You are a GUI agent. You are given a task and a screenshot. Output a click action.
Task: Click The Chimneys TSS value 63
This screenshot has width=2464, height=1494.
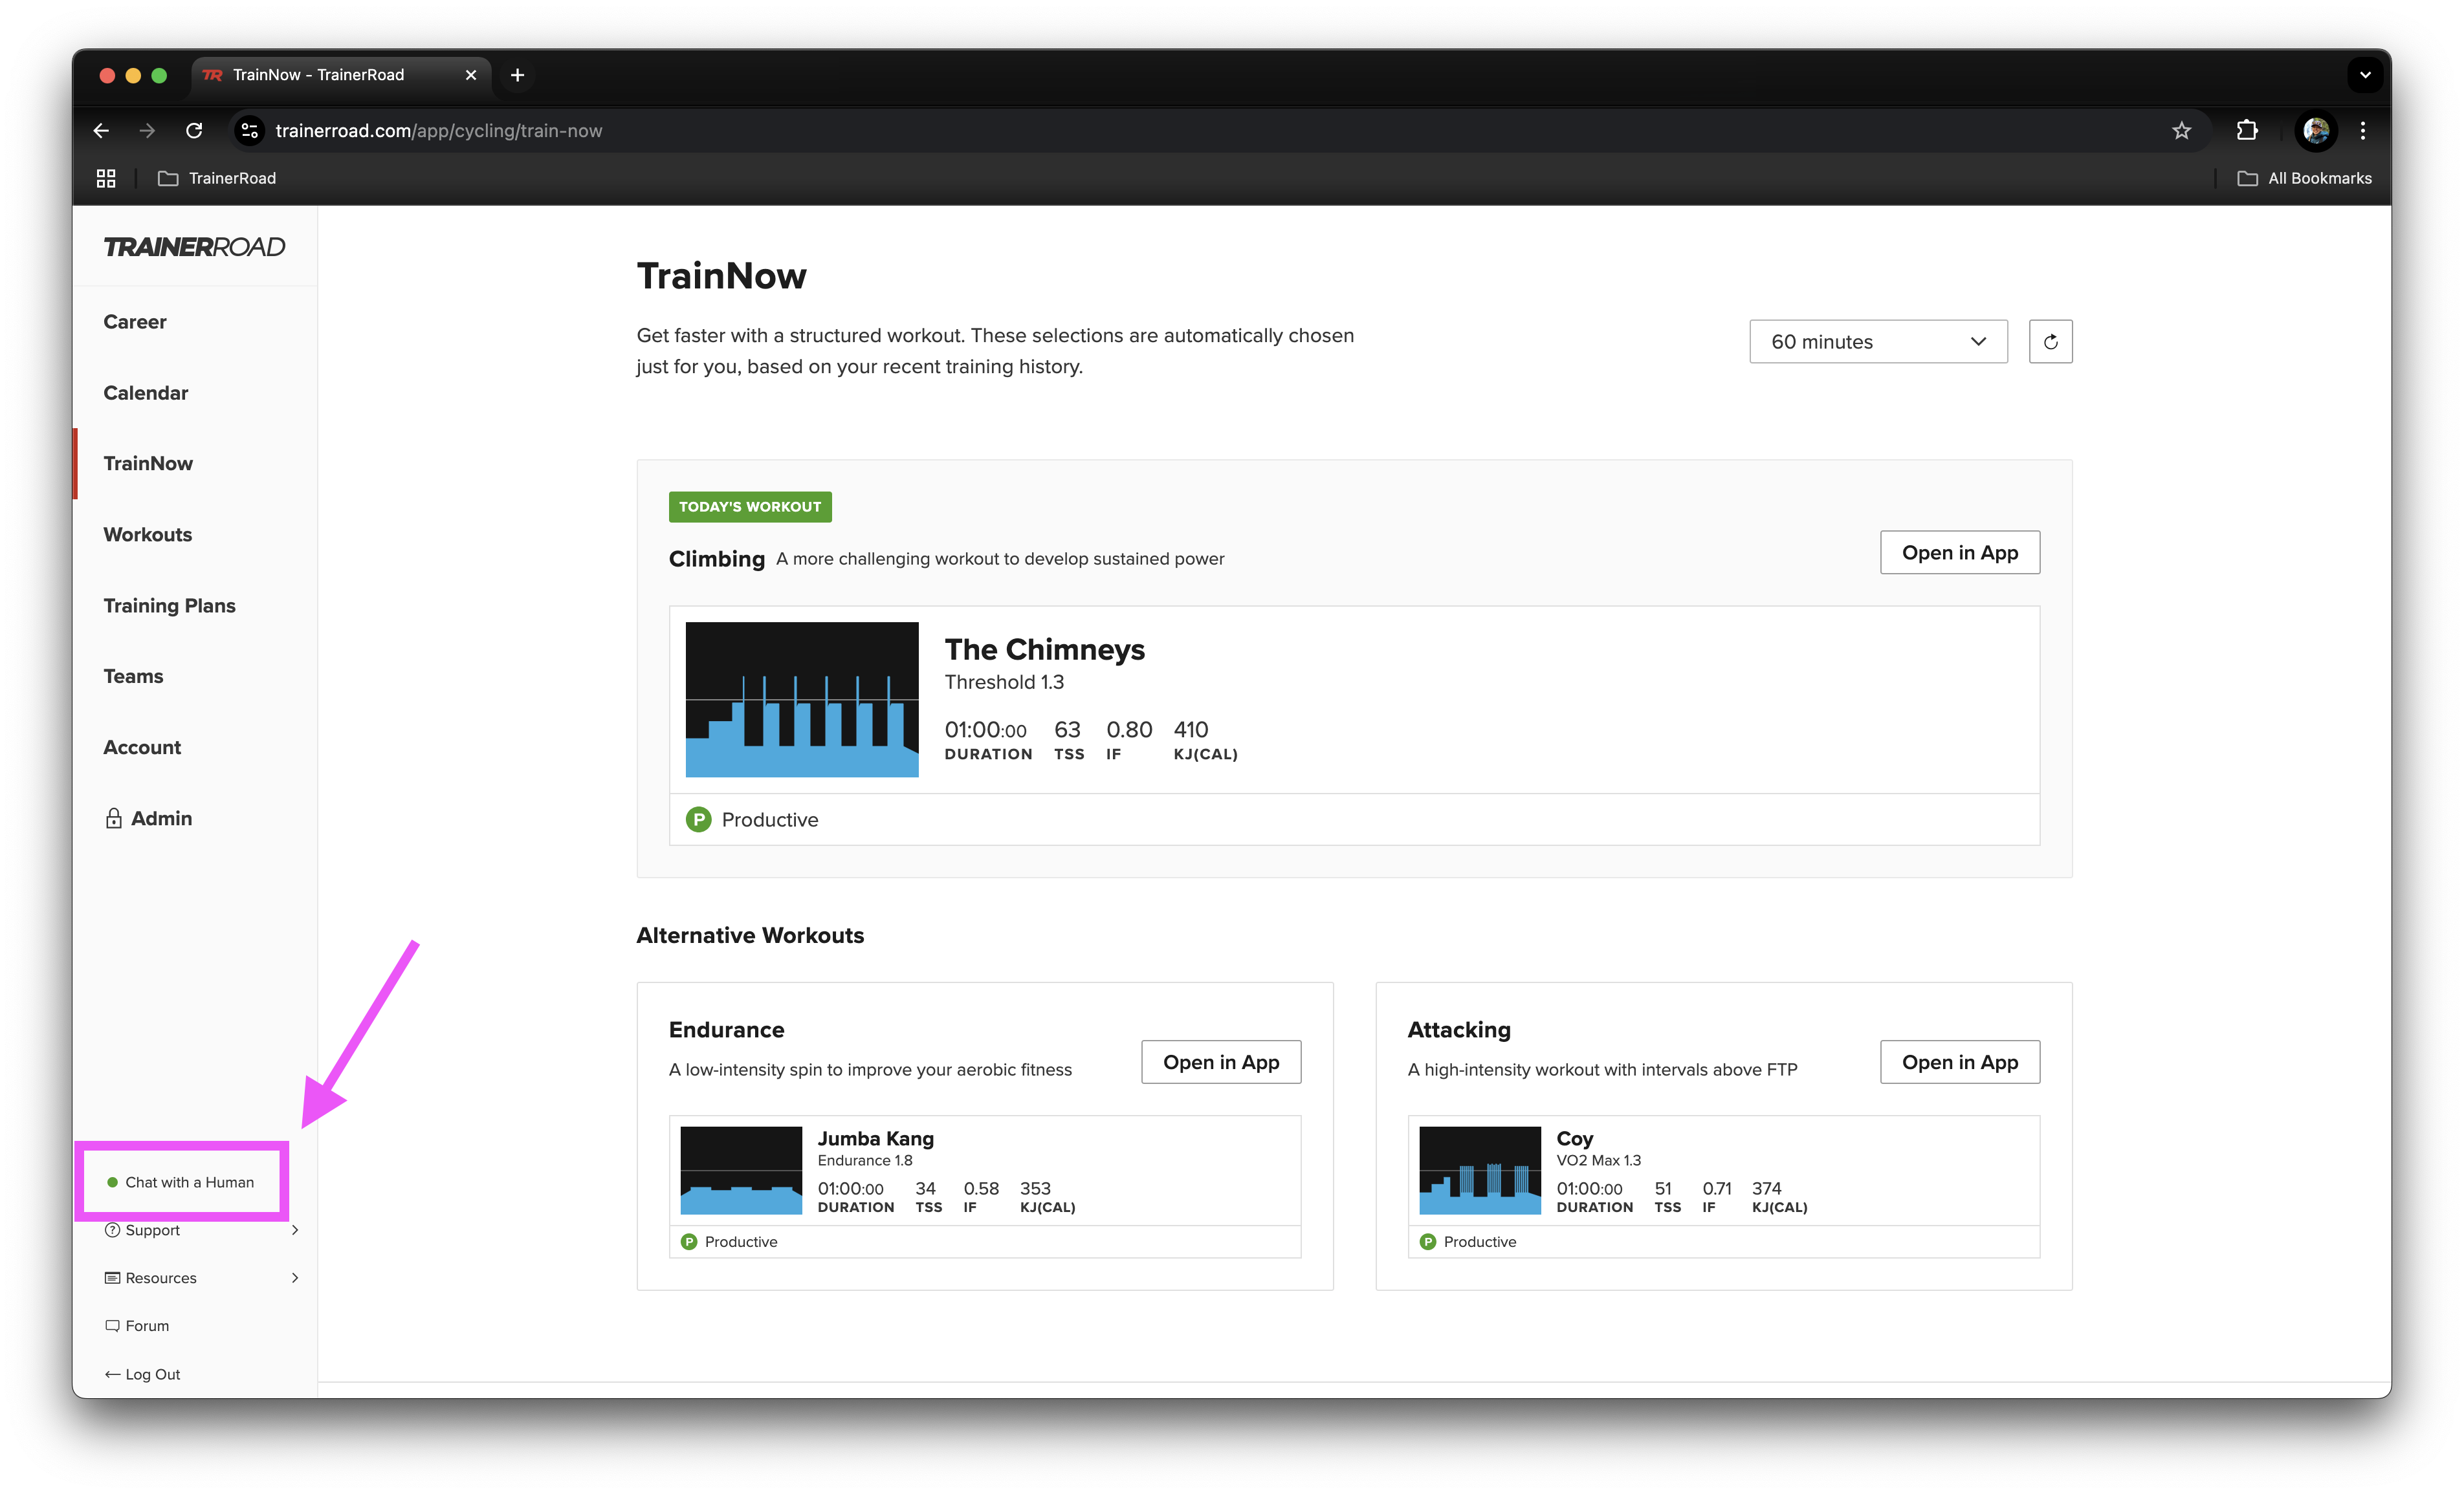tap(1067, 730)
